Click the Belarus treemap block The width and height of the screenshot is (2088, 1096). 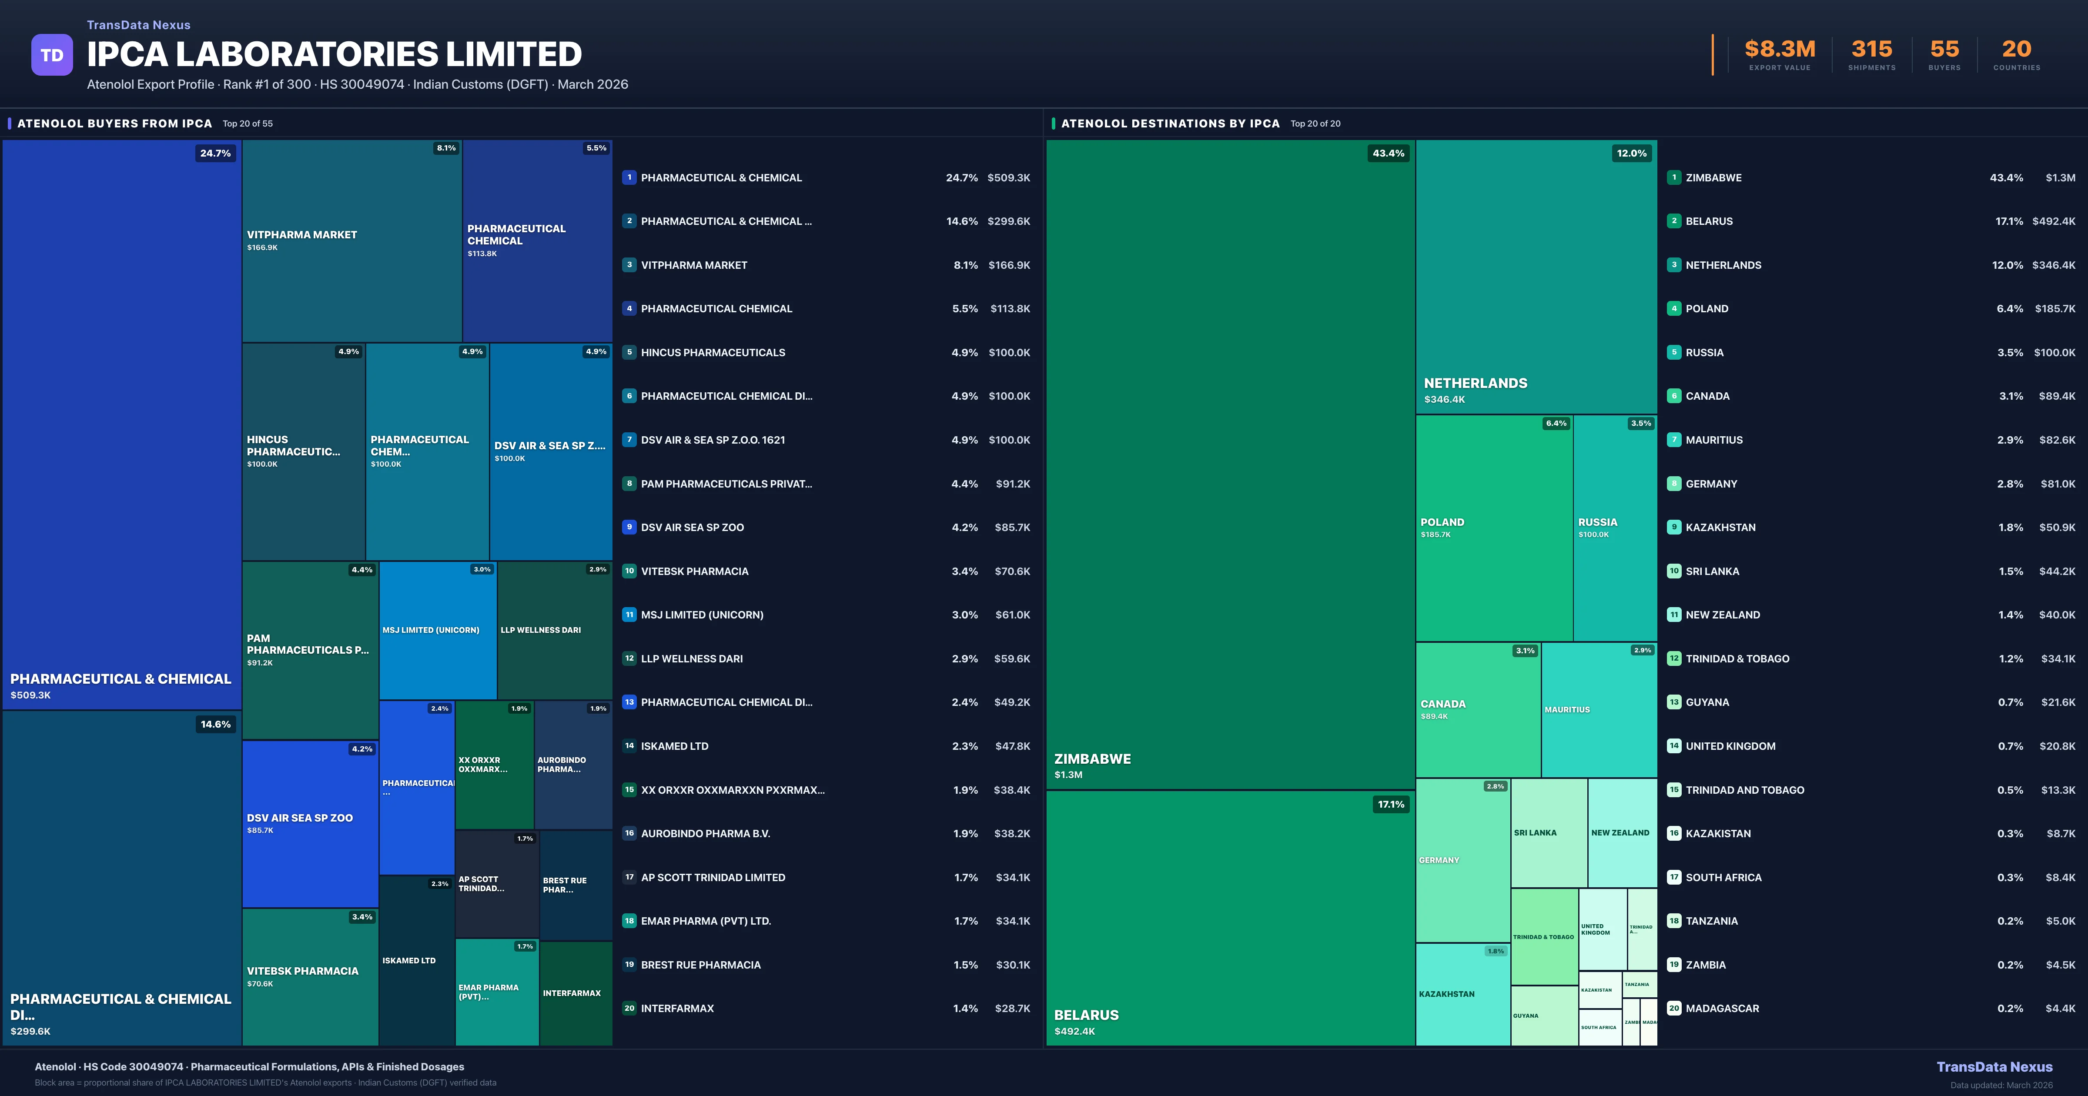click(x=1230, y=918)
